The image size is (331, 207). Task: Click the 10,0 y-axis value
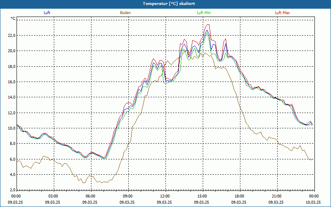(x=12, y=128)
